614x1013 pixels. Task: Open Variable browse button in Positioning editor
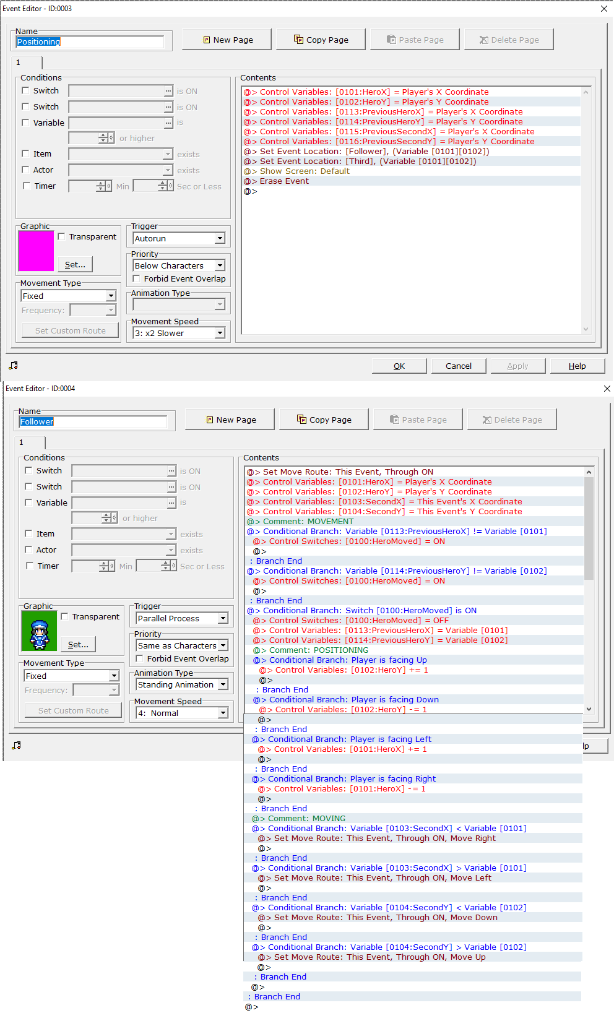[x=168, y=123]
